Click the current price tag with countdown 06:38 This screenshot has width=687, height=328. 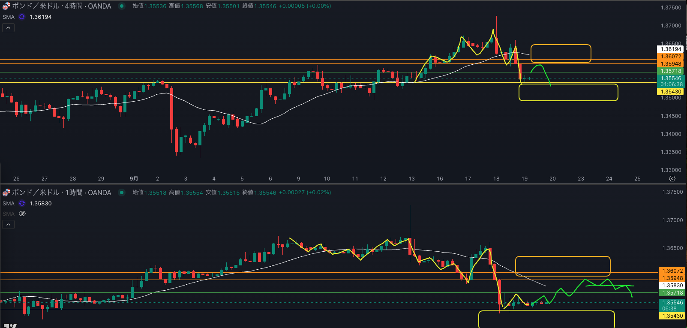click(x=672, y=305)
